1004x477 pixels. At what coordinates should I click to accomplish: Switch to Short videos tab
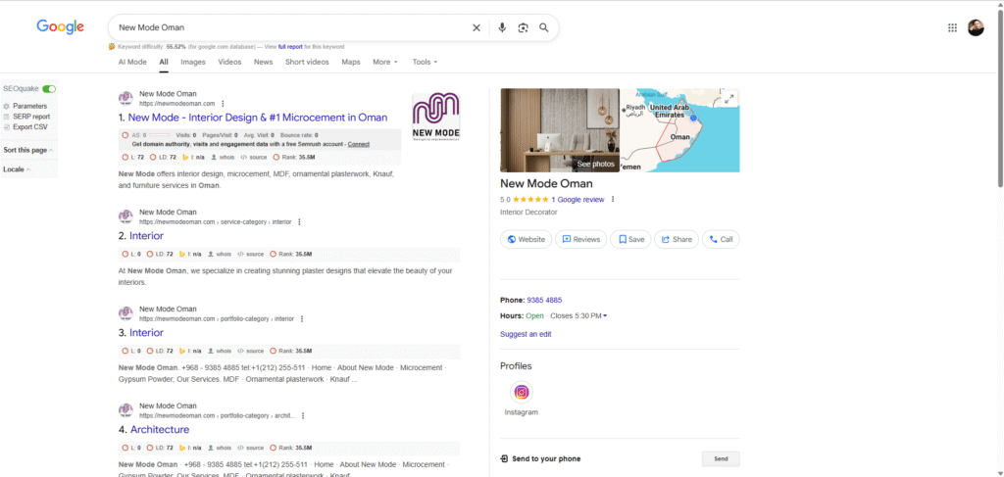pyautogui.click(x=307, y=62)
